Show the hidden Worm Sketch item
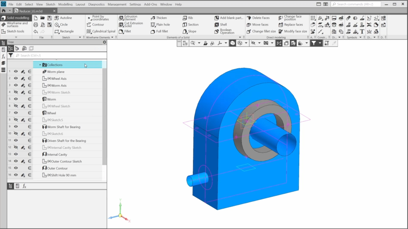408x229 pixels. point(16,92)
